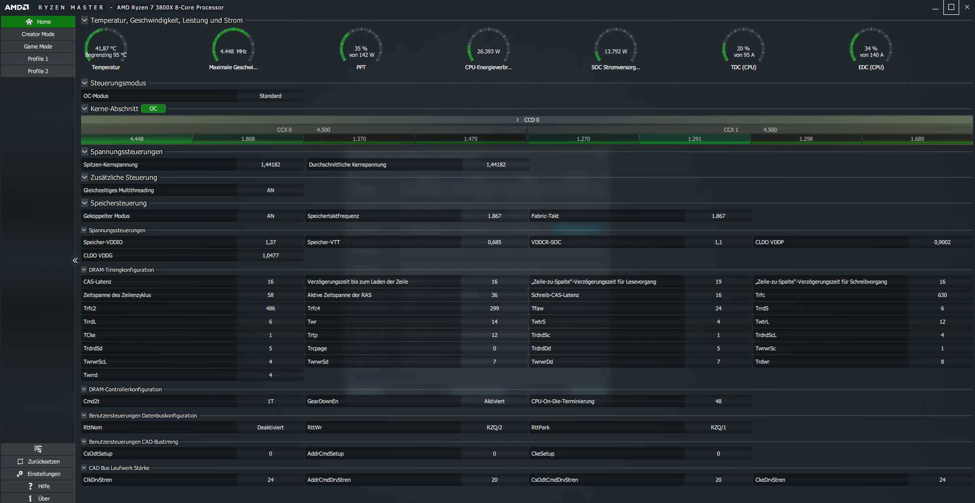Click the GearDownEn value Aktiviert
The image size is (975, 503).
point(495,401)
